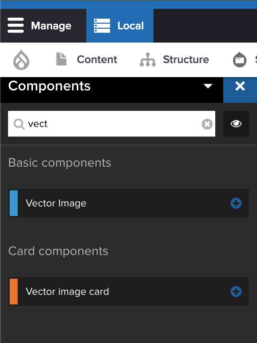Click the Content page icon
Screen dimensions: 257x343
tap(61, 59)
